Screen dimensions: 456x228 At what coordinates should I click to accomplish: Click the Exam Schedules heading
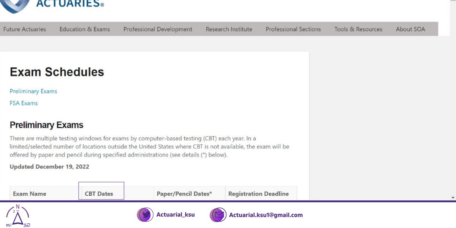click(x=57, y=72)
